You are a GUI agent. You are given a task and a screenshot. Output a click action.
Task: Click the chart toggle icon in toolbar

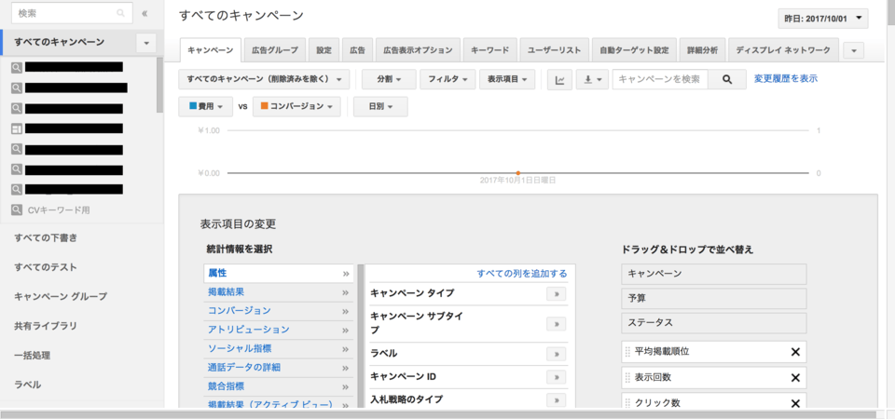pyautogui.click(x=559, y=80)
